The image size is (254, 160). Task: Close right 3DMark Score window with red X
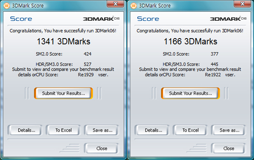[x=242, y=4]
